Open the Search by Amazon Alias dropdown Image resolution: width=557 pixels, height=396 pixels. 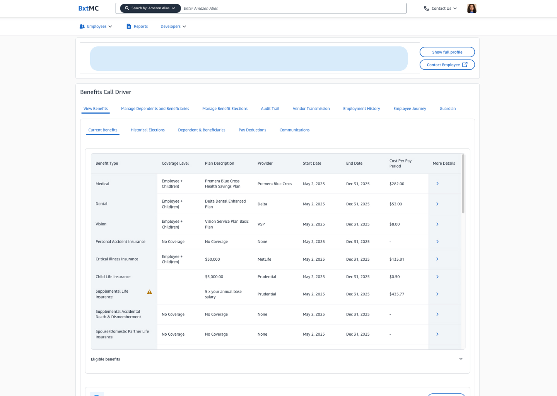(x=150, y=8)
